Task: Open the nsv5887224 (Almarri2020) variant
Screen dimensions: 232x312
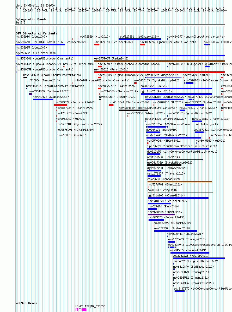Action: pyautogui.click(x=75, y=108)
